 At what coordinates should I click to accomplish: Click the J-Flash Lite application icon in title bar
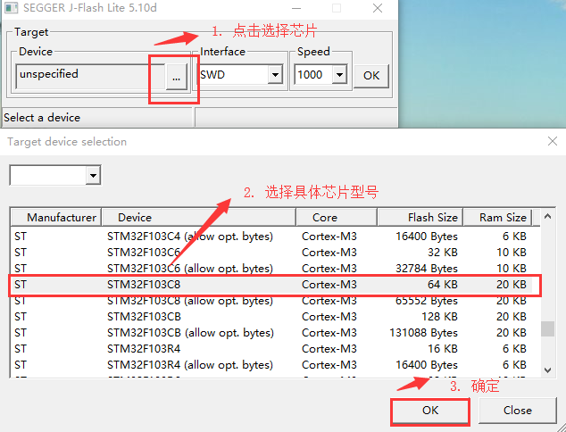pos(11,7)
